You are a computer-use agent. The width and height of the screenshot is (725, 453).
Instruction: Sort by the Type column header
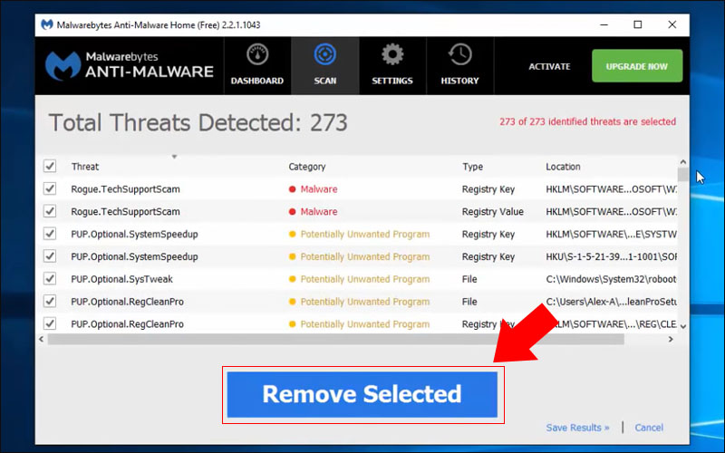(472, 167)
